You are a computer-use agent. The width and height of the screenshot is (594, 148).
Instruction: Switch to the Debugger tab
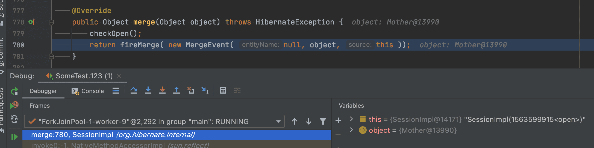43,91
